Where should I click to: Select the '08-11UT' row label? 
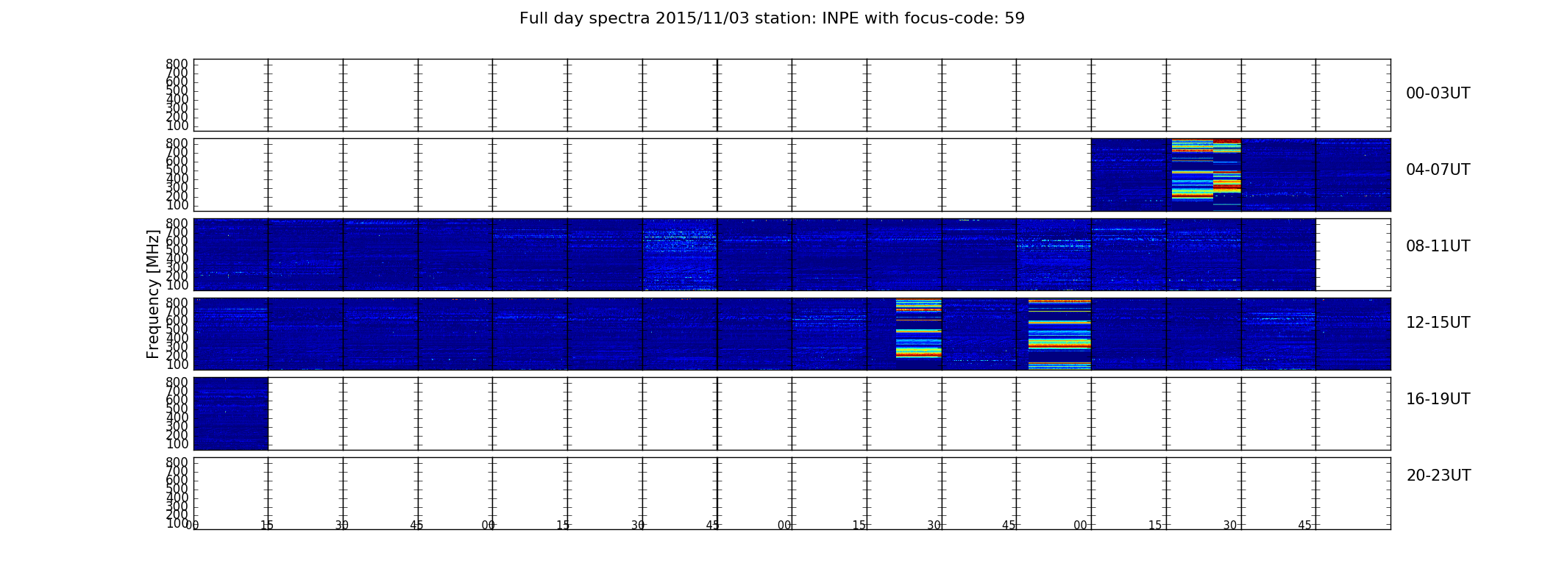[x=1438, y=246]
